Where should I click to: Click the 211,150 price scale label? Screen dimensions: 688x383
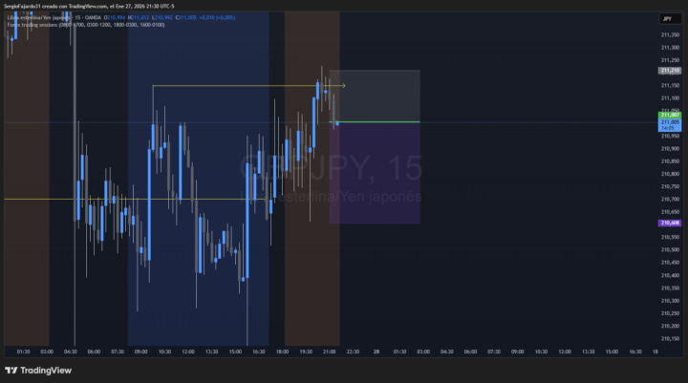click(x=670, y=86)
